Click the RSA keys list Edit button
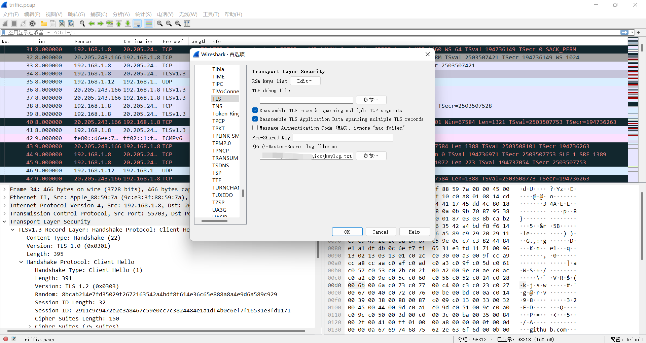Viewport: 646px width, 343px height. [305, 81]
